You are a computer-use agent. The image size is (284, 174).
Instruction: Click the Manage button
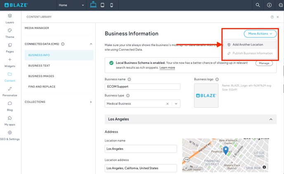coord(264,63)
